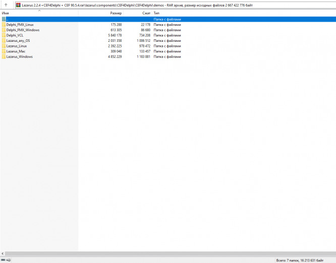This screenshot has width=336, height=263.
Task: Select the Lazarus_any_OS folder name
Action: coord(18,41)
